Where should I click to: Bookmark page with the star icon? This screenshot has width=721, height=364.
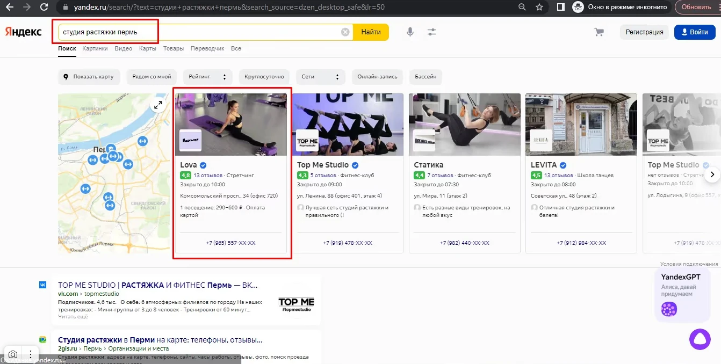[x=539, y=8]
